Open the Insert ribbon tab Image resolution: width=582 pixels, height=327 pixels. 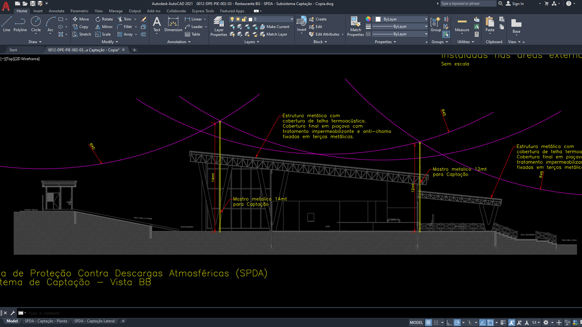point(38,11)
